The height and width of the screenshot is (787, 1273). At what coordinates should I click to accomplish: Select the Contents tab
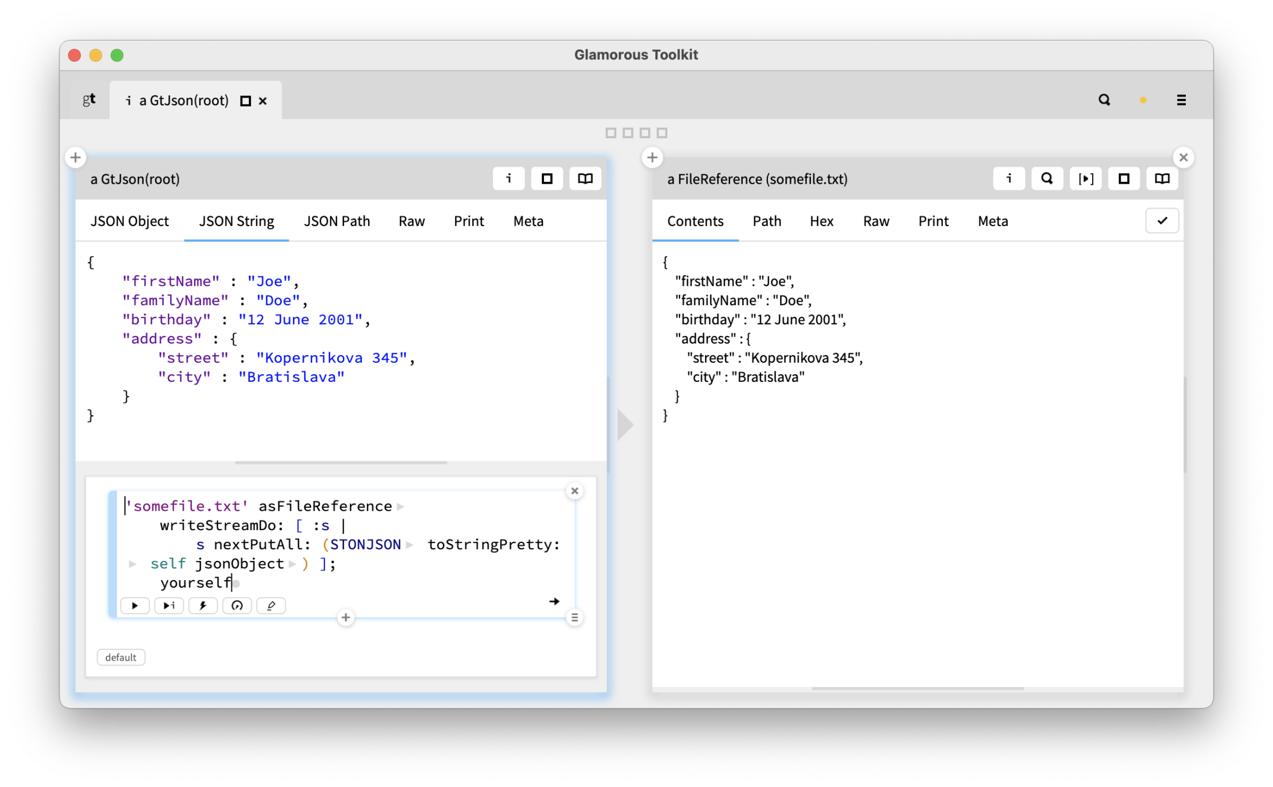coord(695,221)
